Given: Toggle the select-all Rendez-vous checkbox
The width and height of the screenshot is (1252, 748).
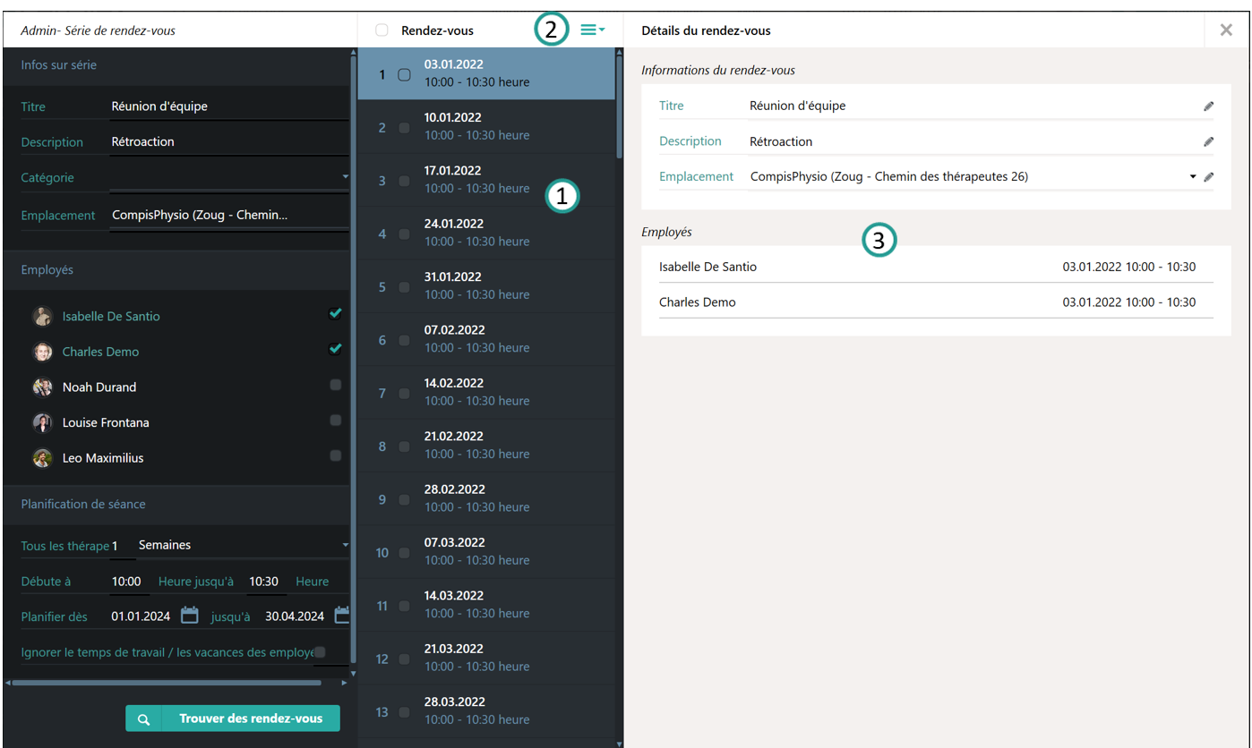Looking at the screenshot, I should point(382,30).
